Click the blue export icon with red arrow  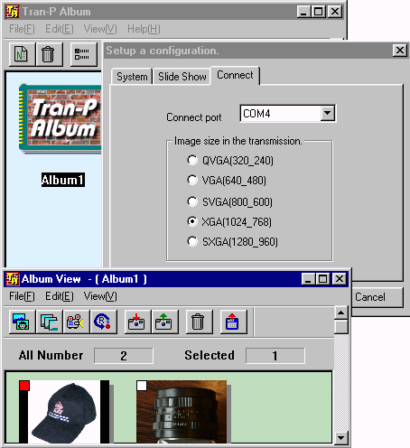(x=233, y=322)
